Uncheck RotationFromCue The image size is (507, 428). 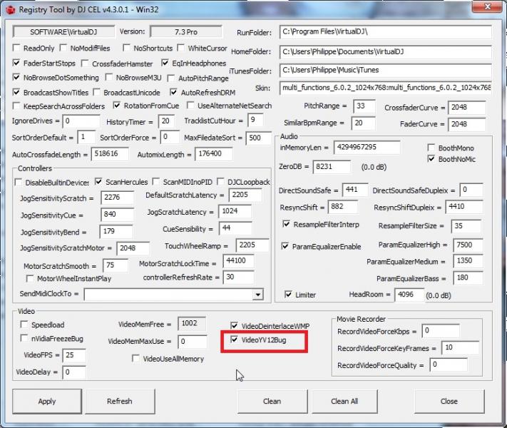tap(117, 106)
